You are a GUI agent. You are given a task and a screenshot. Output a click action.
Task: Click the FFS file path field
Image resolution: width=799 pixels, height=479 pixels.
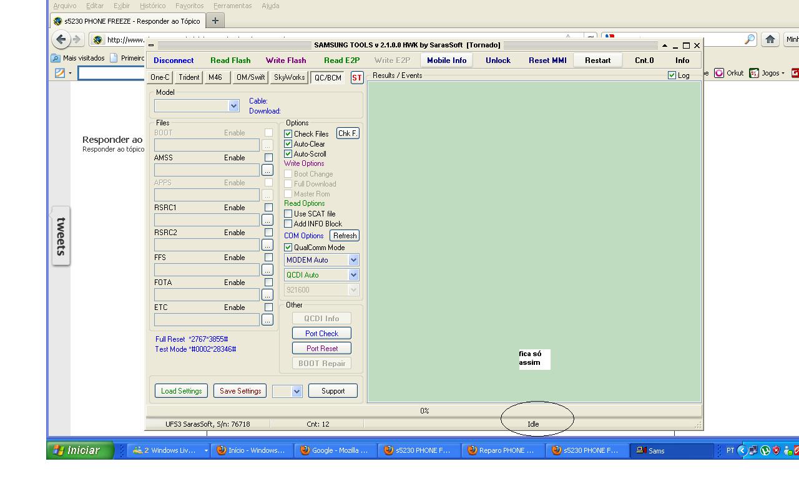pyautogui.click(x=207, y=270)
